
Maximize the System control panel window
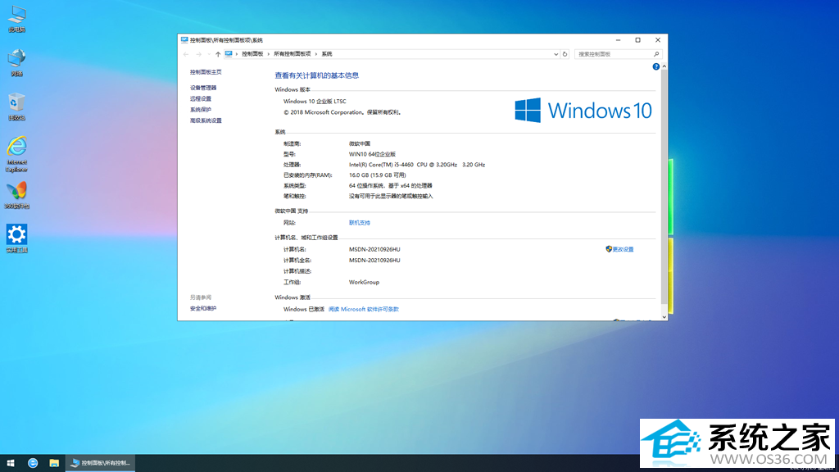point(637,40)
